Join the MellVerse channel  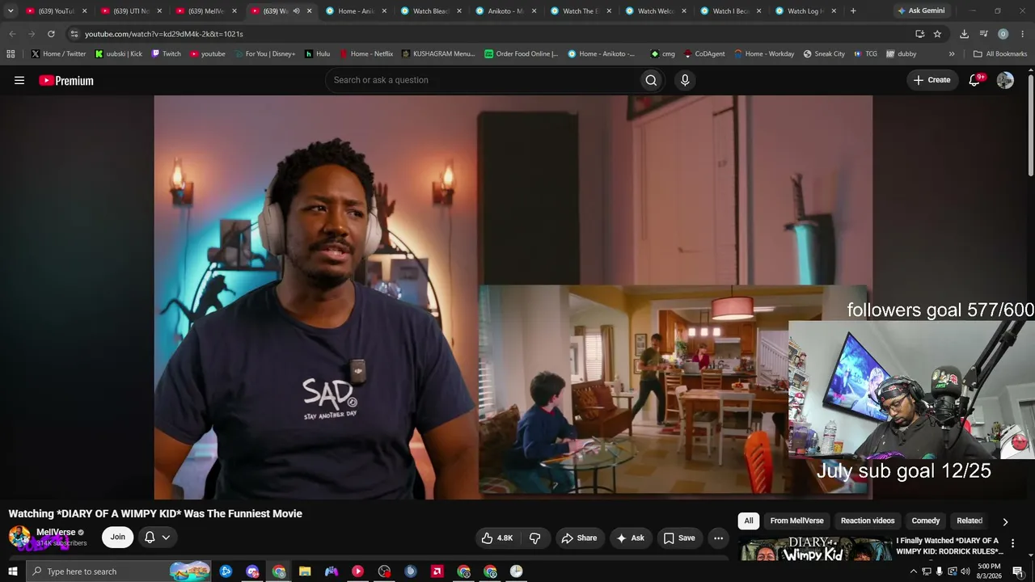point(118,538)
